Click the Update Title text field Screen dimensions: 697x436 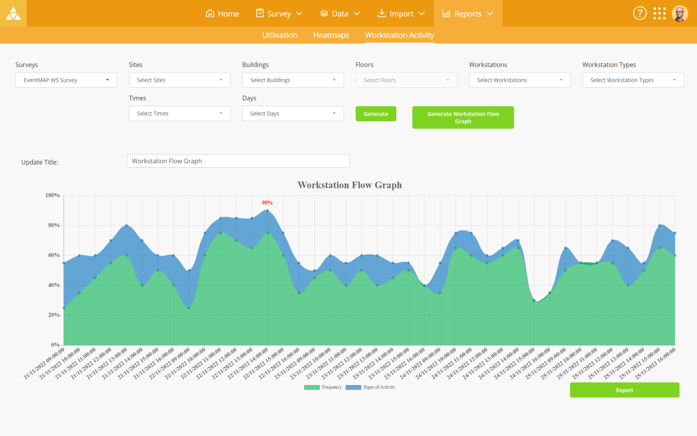point(238,161)
